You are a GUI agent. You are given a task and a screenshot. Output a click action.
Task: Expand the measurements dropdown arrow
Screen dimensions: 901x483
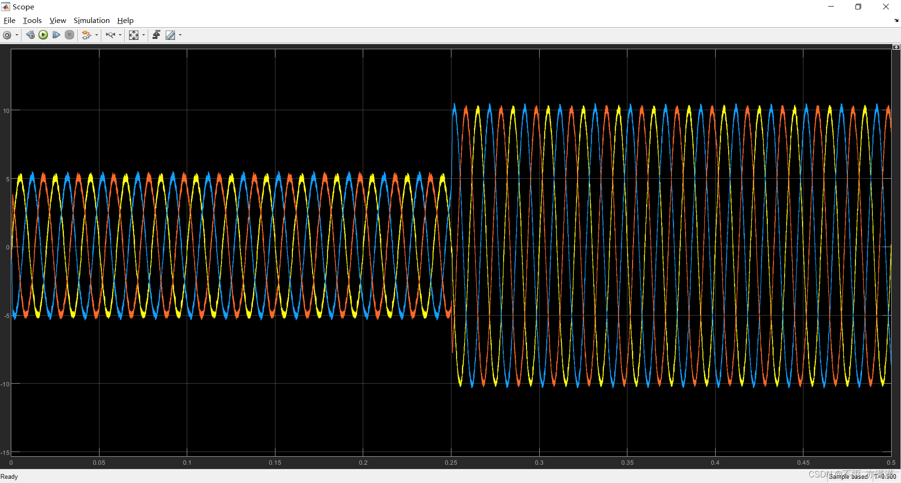point(180,35)
